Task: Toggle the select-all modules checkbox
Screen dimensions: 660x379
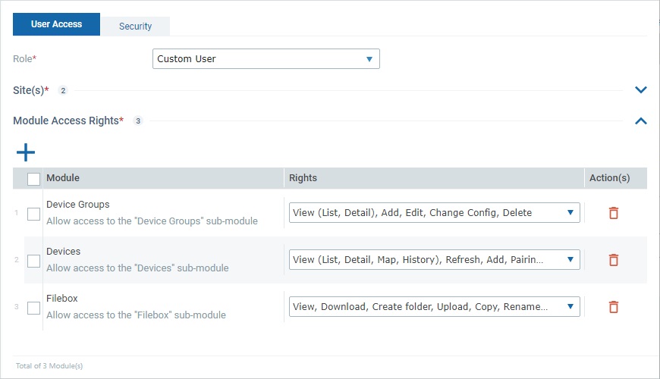Action: [x=33, y=179]
